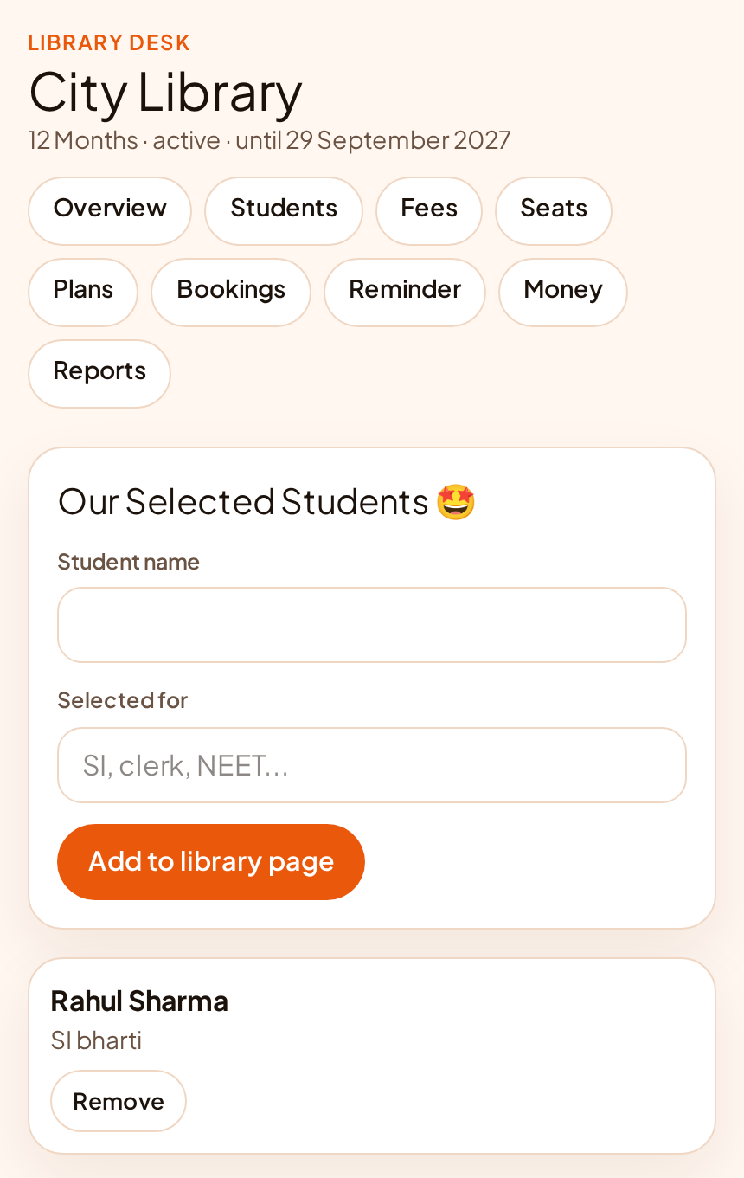Select the Seats tab
This screenshot has width=744, height=1178.
[x=554, y=211]
